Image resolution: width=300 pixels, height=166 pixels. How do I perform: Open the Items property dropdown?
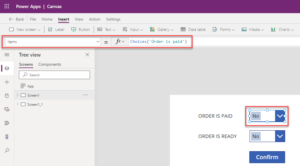[x=53, y=42]
